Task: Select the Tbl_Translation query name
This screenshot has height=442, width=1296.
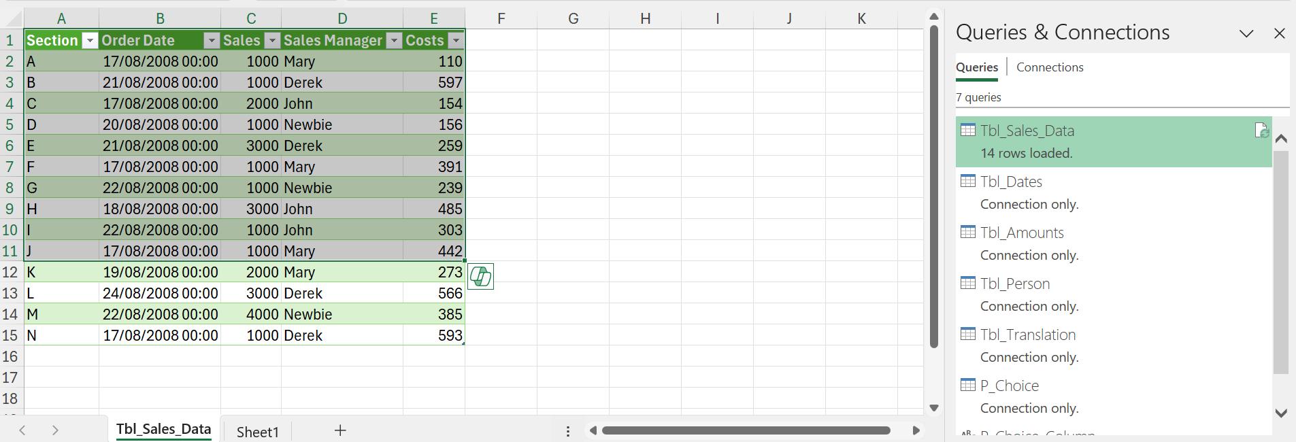Action: [x=1028, y=335]
